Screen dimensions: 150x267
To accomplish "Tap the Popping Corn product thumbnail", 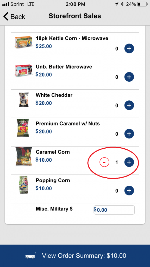I will tap(23, 185).
